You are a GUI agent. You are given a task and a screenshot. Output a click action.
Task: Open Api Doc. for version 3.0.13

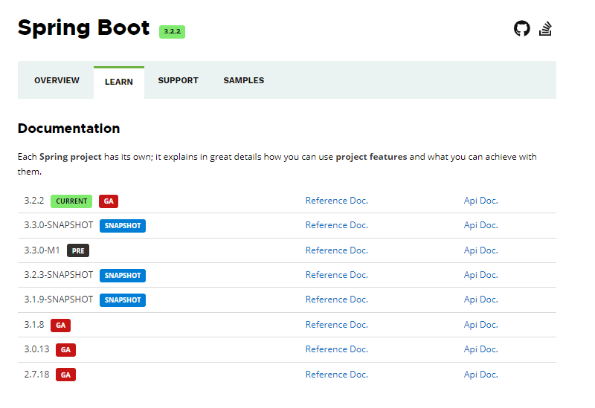point(480,349)
